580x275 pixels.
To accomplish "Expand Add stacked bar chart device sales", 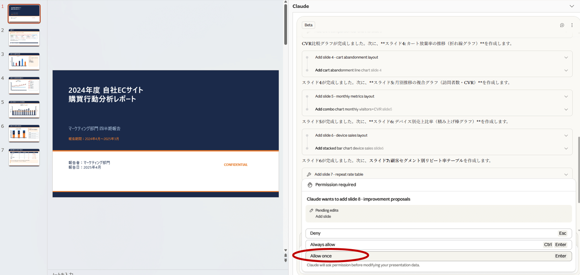I will click(x=566, y=148).
